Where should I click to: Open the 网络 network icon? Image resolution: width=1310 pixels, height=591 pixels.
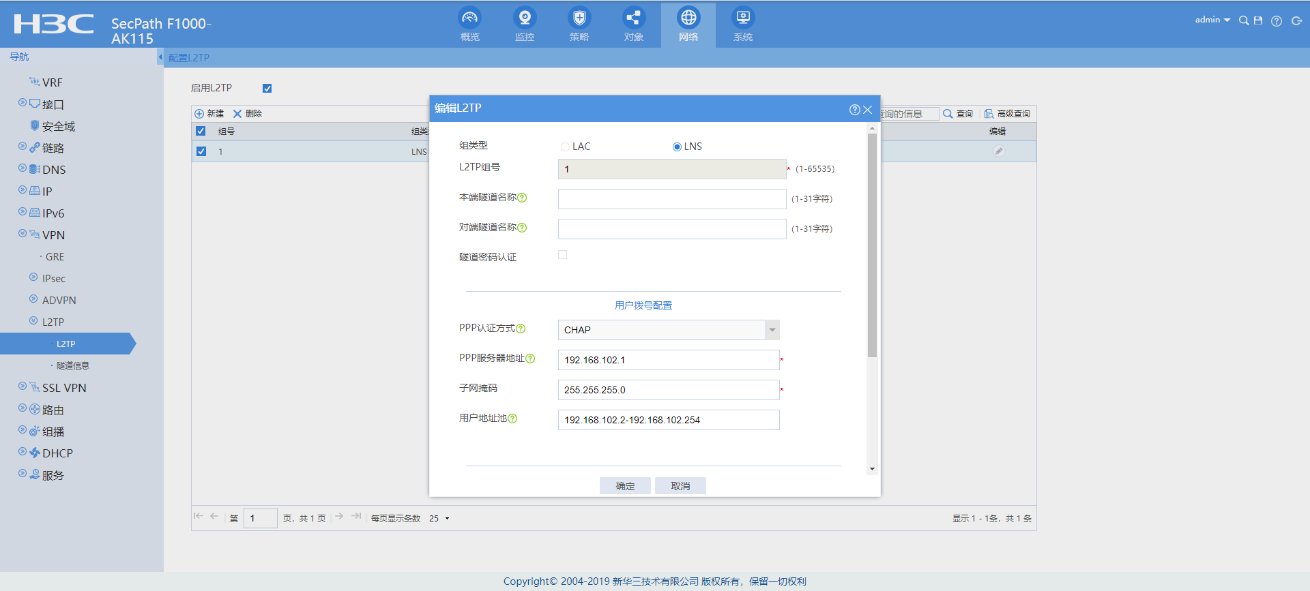coord(688,18)
